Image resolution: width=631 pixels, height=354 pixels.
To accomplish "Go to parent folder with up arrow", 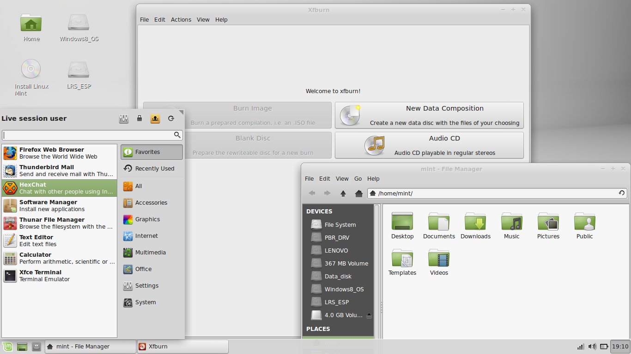I will (x=343, y=193).
